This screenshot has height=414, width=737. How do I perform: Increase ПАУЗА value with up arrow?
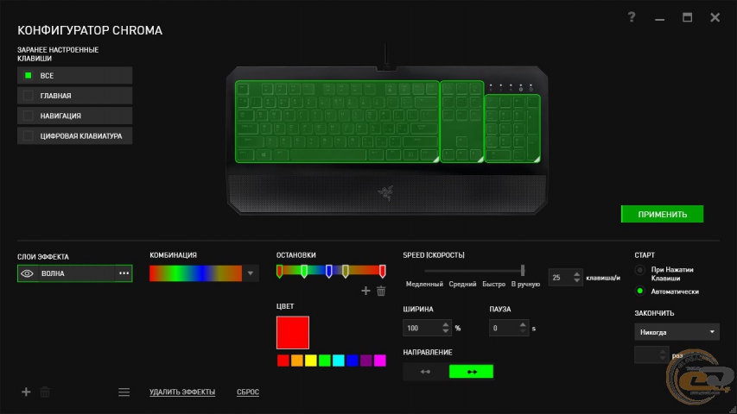[x=523, y=324]
